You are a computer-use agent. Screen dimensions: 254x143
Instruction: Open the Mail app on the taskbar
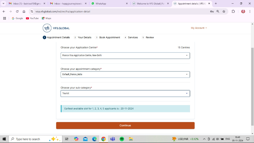click(x=86, y=139)
